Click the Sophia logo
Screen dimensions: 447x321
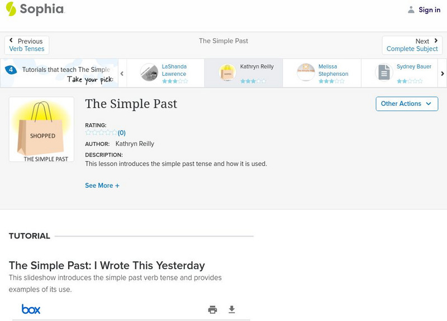(x=35, y=9)
